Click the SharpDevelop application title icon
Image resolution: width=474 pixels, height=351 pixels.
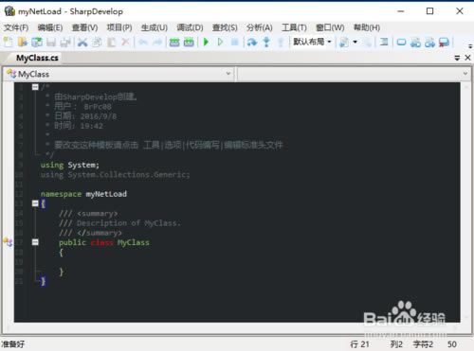tap(9, 11)
